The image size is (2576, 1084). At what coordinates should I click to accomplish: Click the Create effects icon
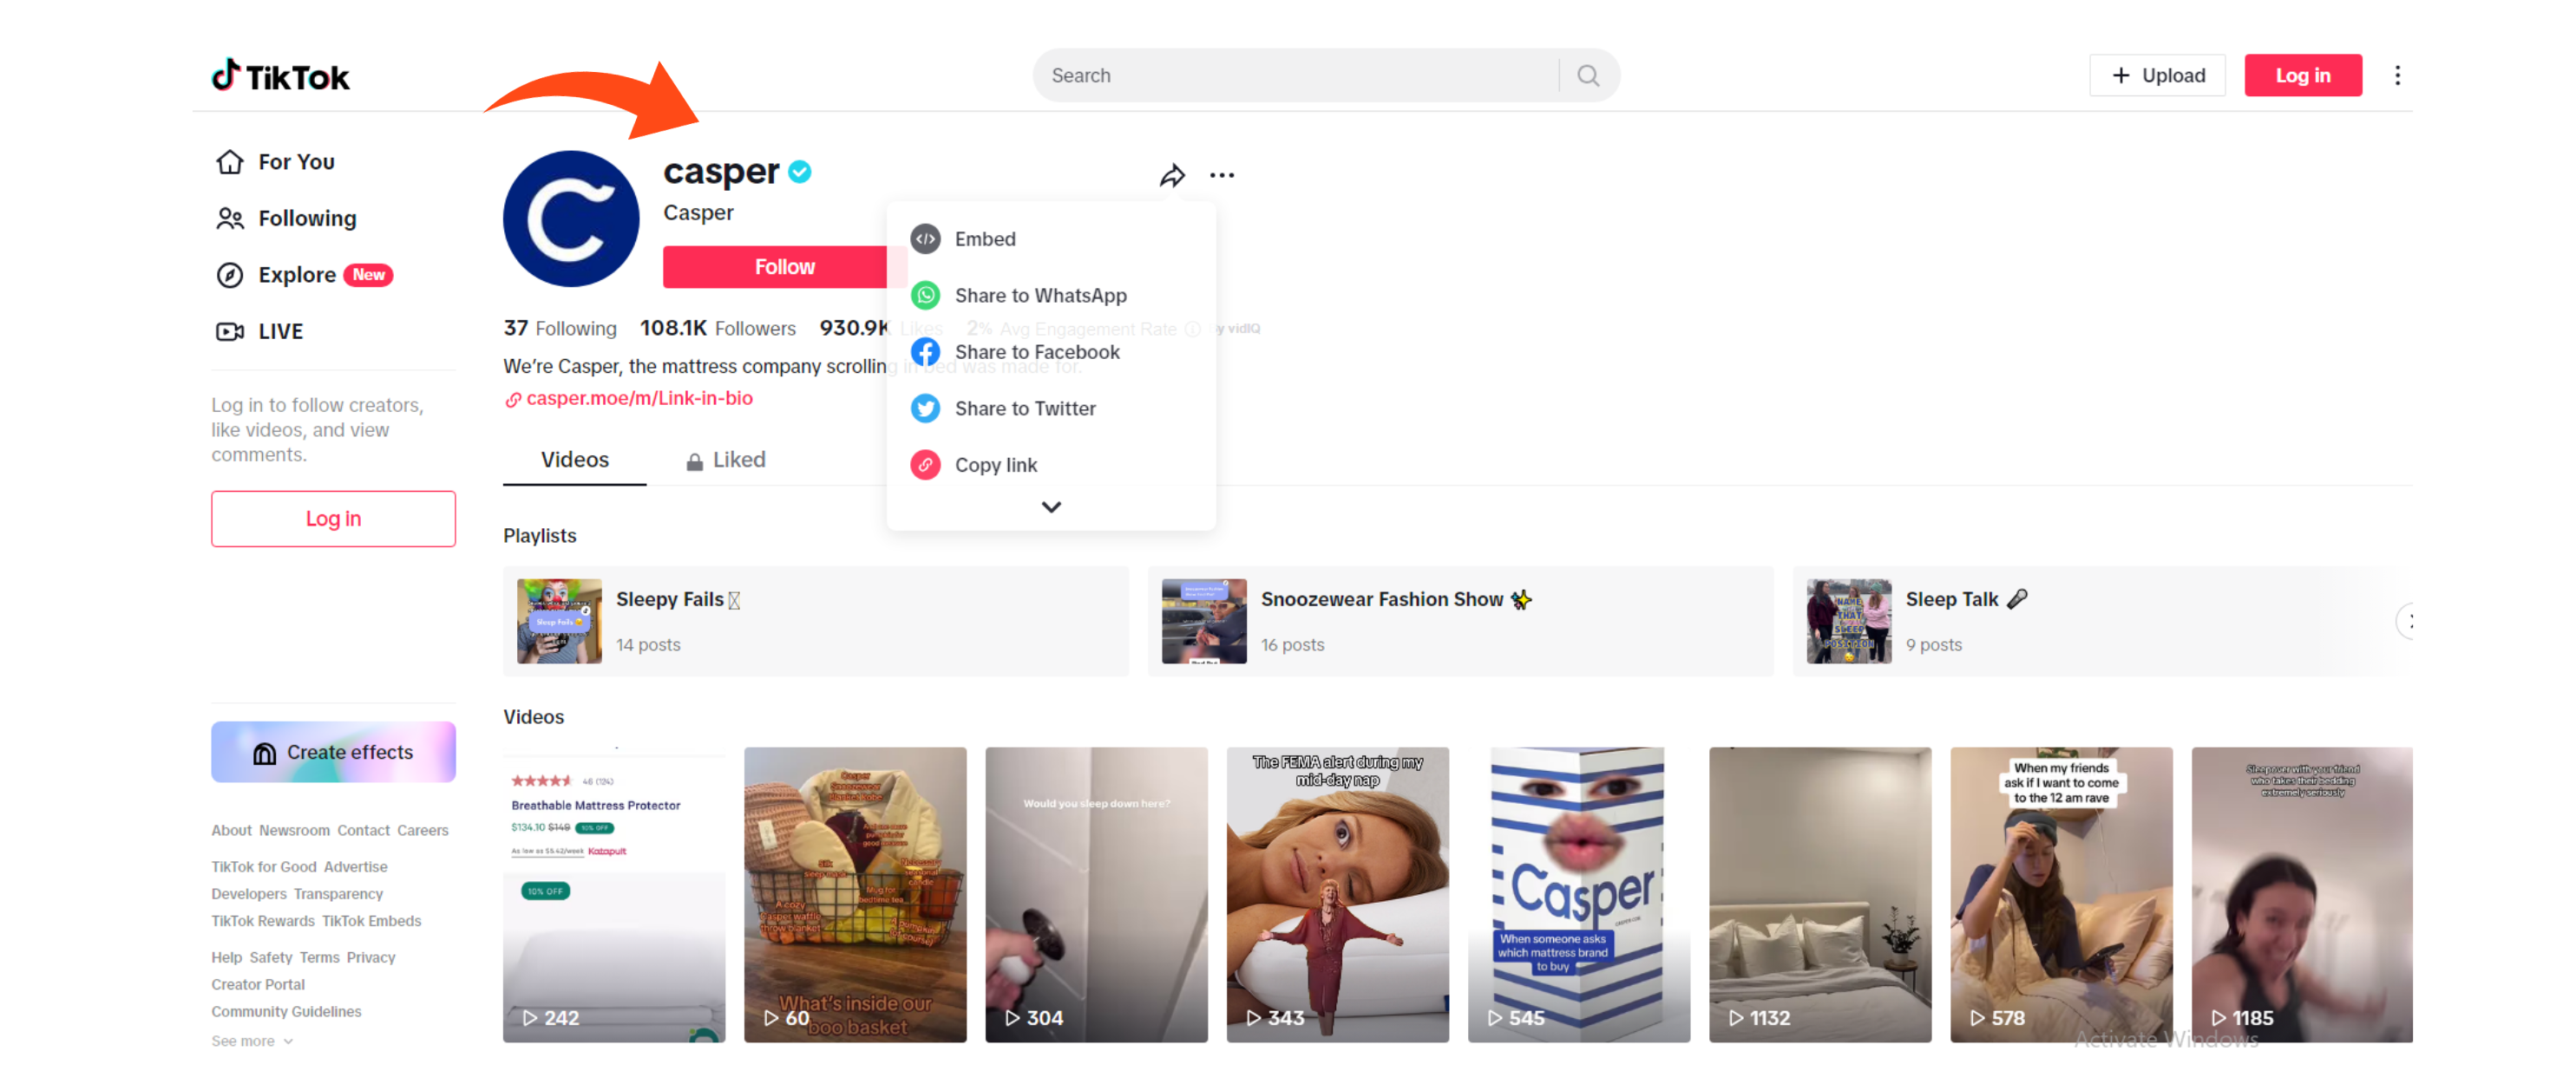click(264, 754)
